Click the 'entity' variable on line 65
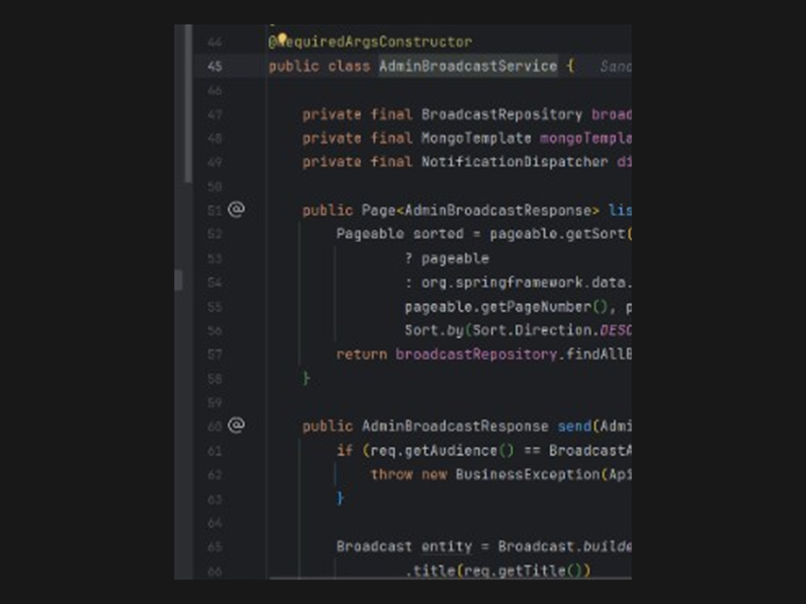This screenshot has height=604, width=806. click(447, 547)
